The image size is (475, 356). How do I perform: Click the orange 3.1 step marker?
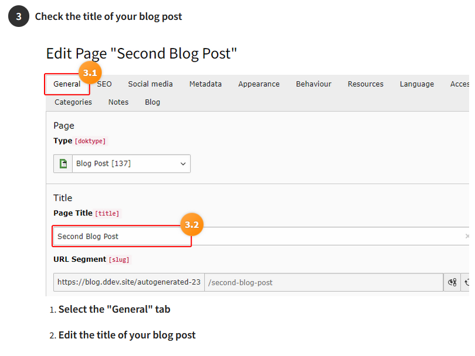click(90, 73)
